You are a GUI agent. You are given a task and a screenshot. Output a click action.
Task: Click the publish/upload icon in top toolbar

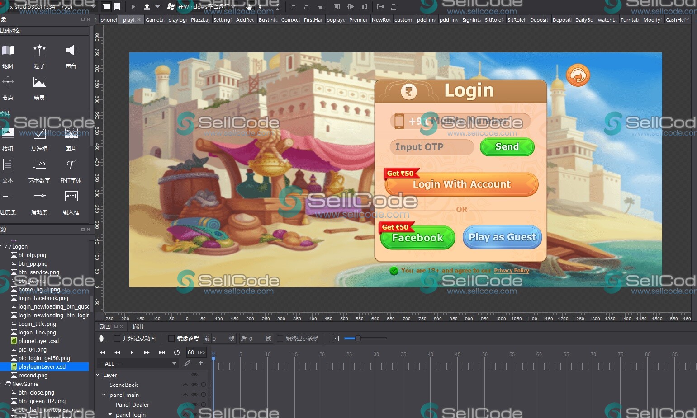coord(147,7)
